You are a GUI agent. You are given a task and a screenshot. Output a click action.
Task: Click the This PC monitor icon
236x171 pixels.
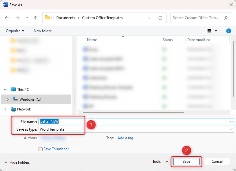pos(13,90)
